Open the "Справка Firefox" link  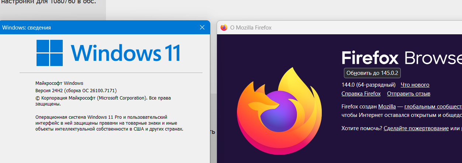click(x=361, y=94)
